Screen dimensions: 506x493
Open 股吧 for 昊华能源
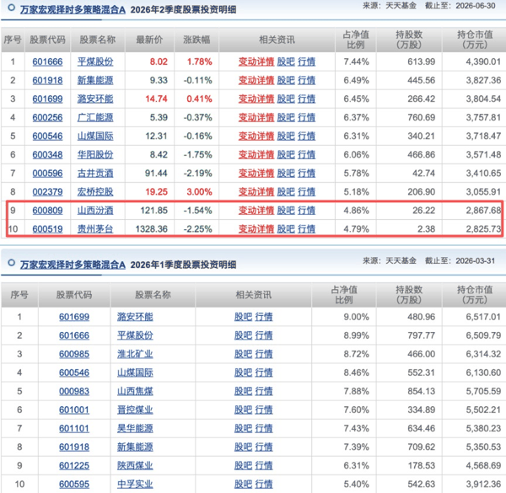(x=243, y=428)
